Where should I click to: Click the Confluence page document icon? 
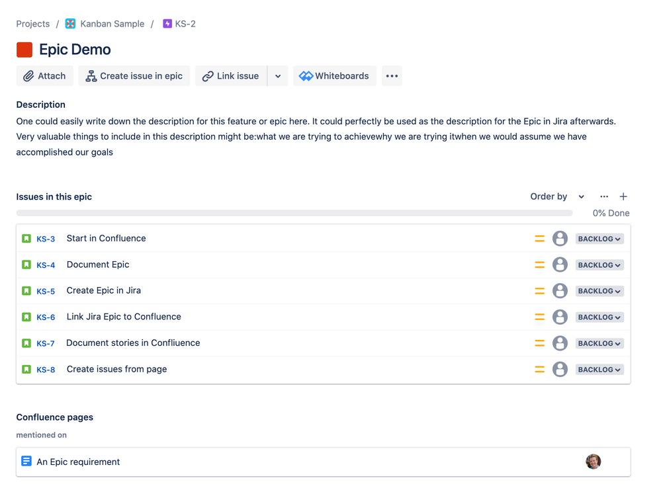point(26,461)
